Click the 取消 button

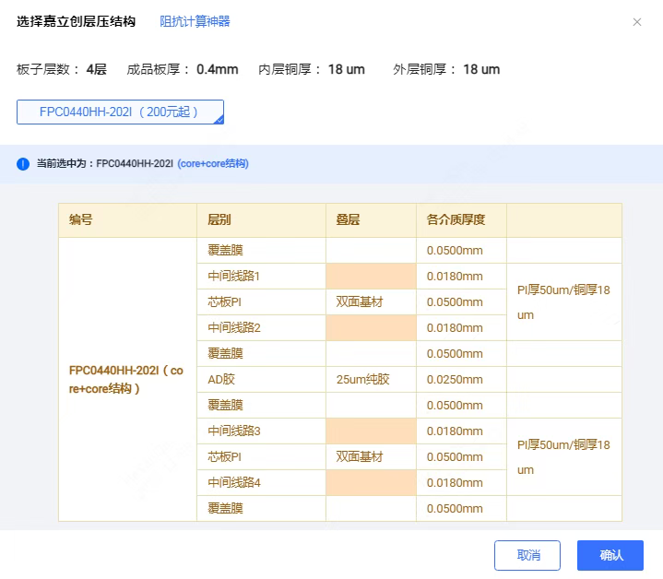click(527, 555)
